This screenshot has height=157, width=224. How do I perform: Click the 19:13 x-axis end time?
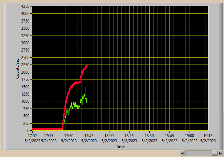[208, 136]
